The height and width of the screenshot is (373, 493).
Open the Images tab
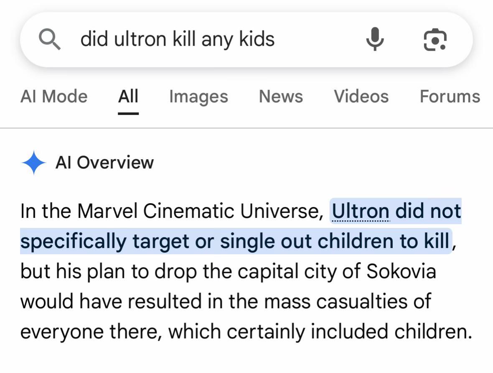pos(198,97)
